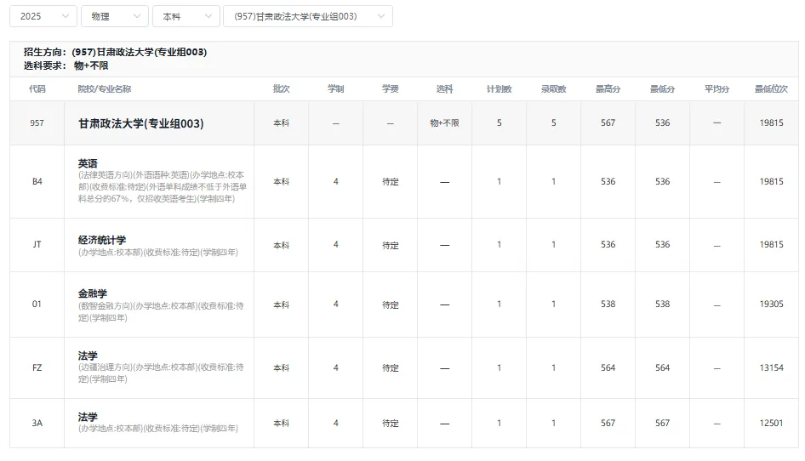Click lowest rank 19815 in 英语 row
Screen dimensions: 805x461
(771, 181)
